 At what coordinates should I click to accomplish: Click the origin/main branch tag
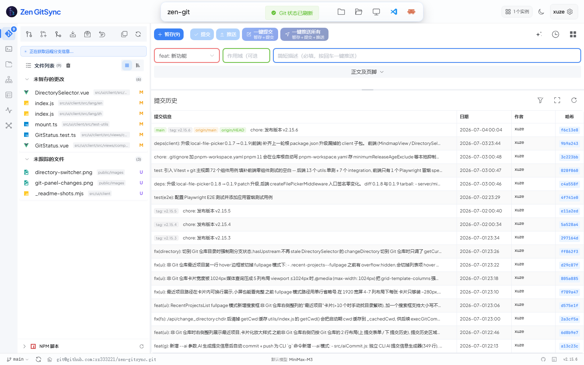pos(206,130)
